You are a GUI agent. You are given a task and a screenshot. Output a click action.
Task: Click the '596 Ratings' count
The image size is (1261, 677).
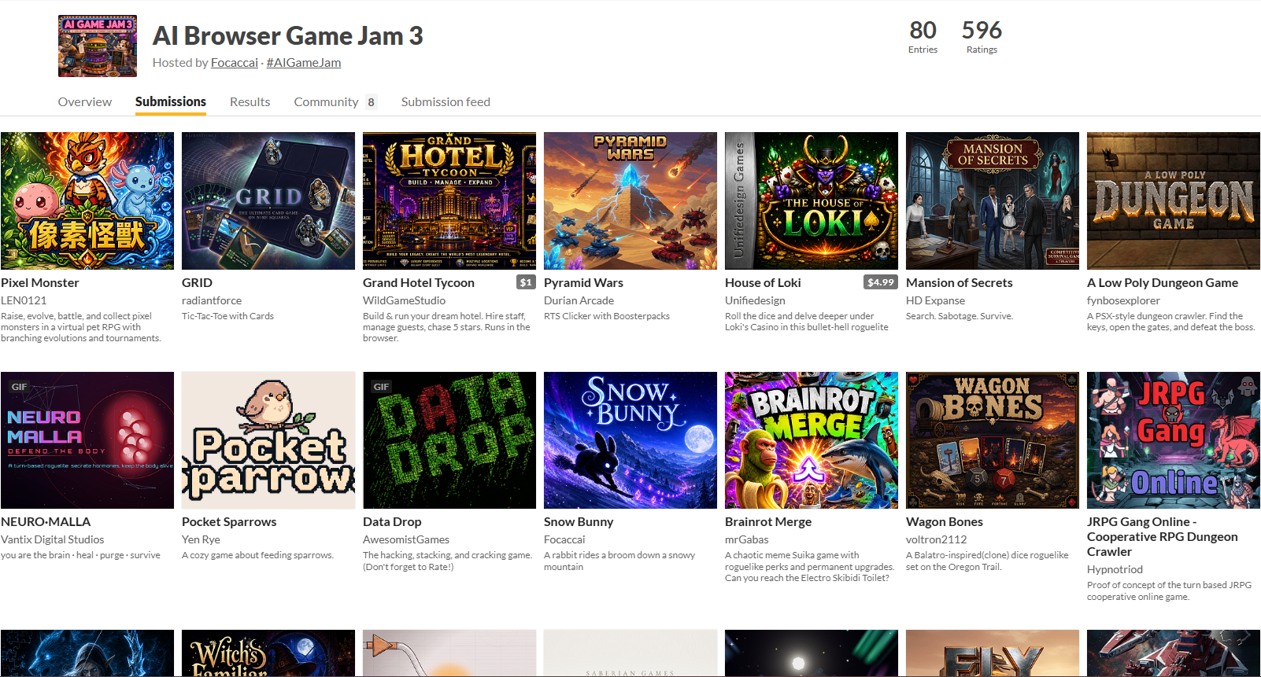[982, 37]
